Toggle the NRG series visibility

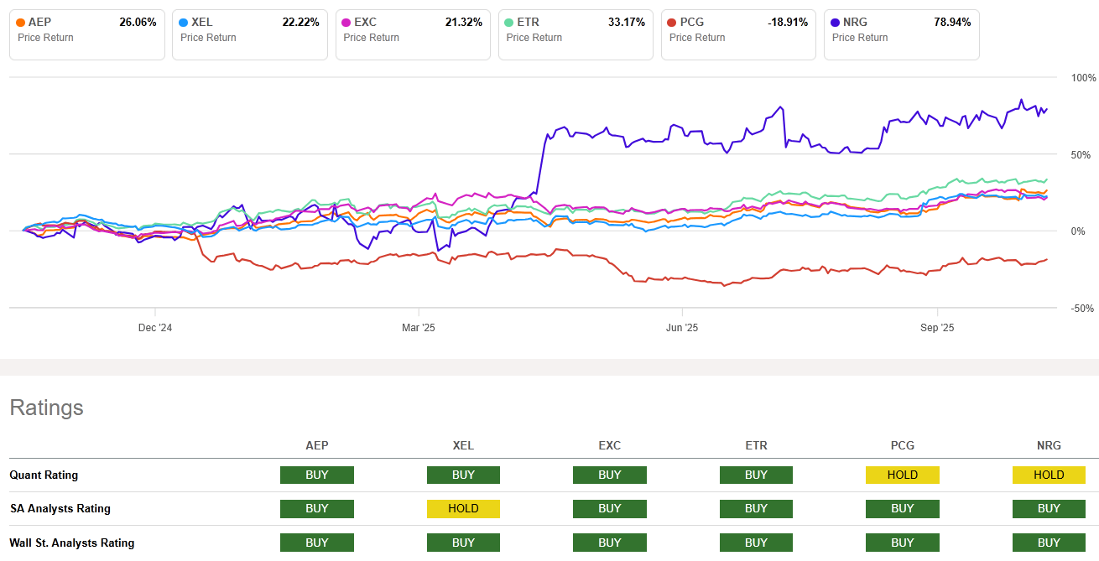[x=900, y=34]
